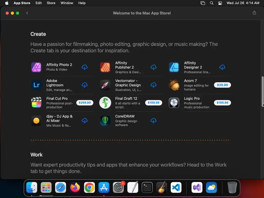Click 'Welcome to the Mac App Store!' title
264x198 pixels.
142,13
